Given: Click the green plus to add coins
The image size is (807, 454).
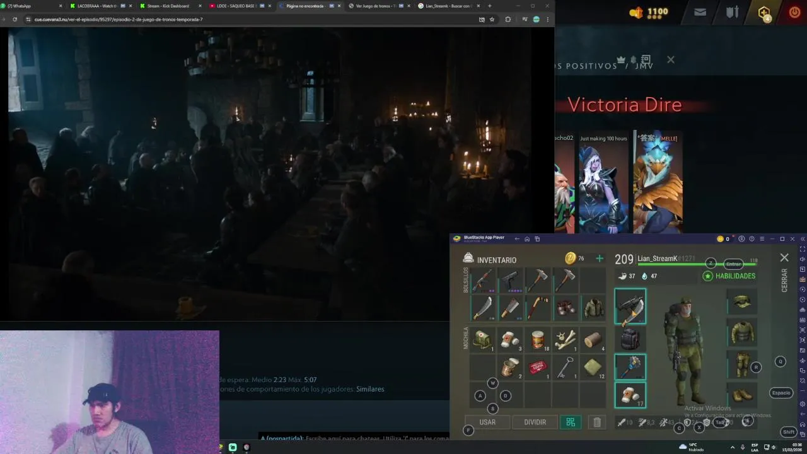Looking at the screenshot, I should 600,259.
